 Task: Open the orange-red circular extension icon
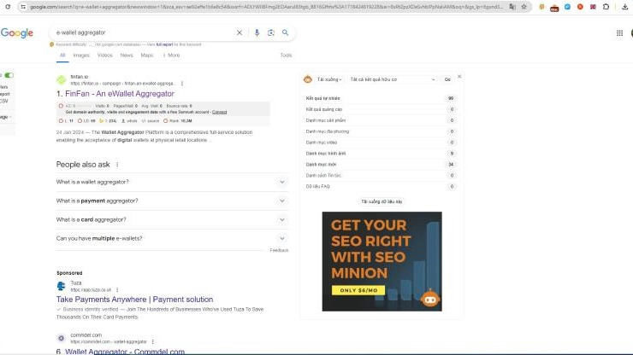point(580,7)
